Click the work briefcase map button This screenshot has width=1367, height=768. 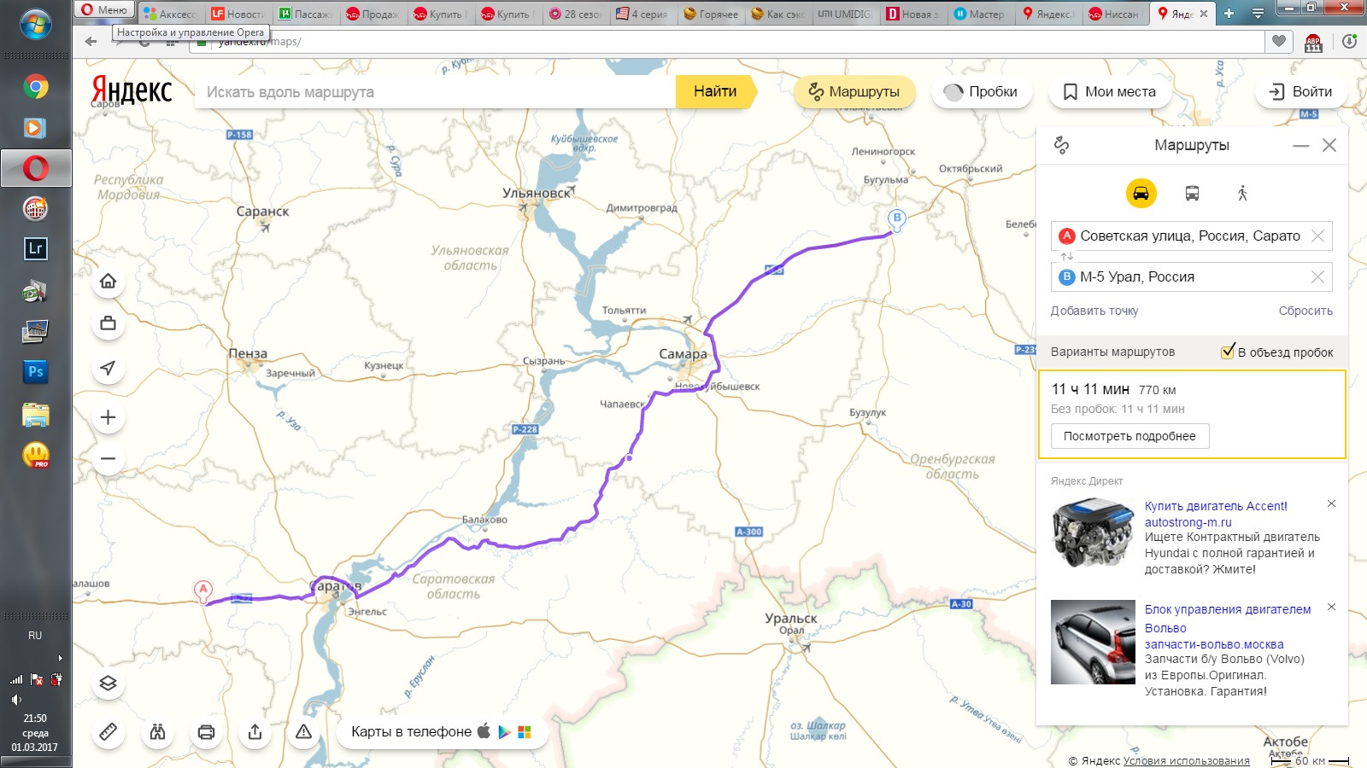(x=109, y=323)
